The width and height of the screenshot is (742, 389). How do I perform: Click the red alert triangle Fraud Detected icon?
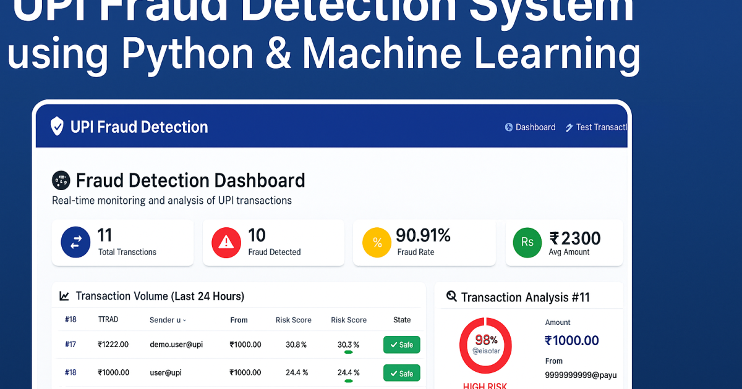[226, 242]
